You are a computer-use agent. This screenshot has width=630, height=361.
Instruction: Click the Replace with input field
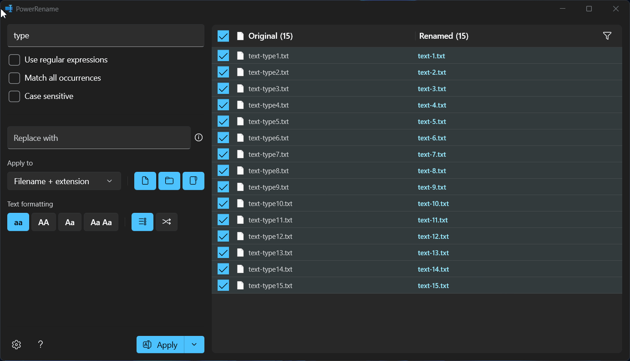coord(99,138)
